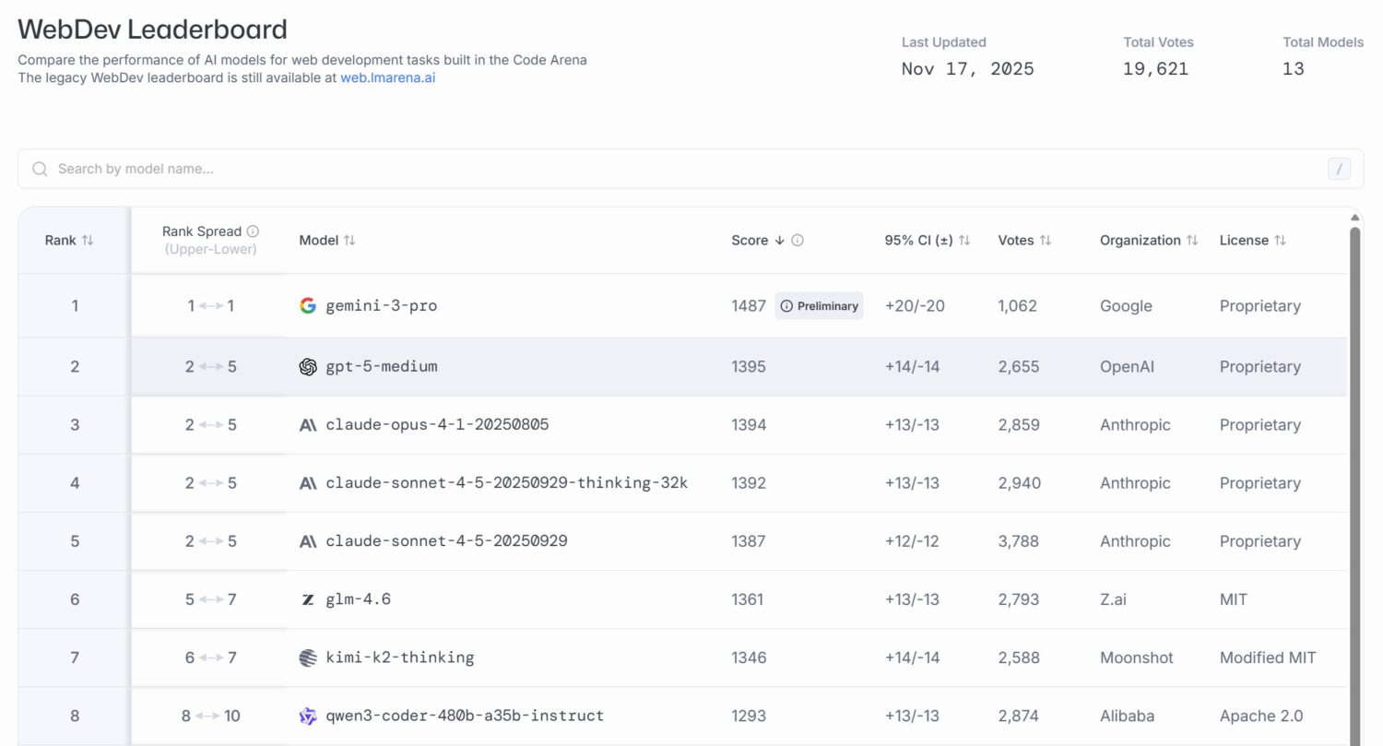Select the glm-4.6 model name
The width and height of the screenshot is (1383, 746).
pos(359,599)
